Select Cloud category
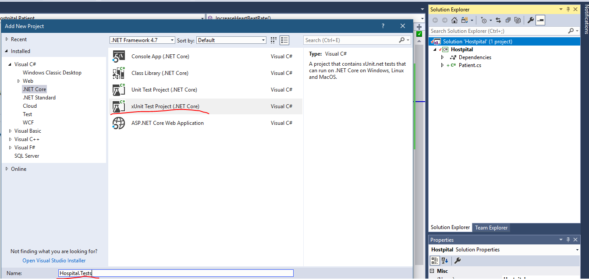 [x=30, y=106]
